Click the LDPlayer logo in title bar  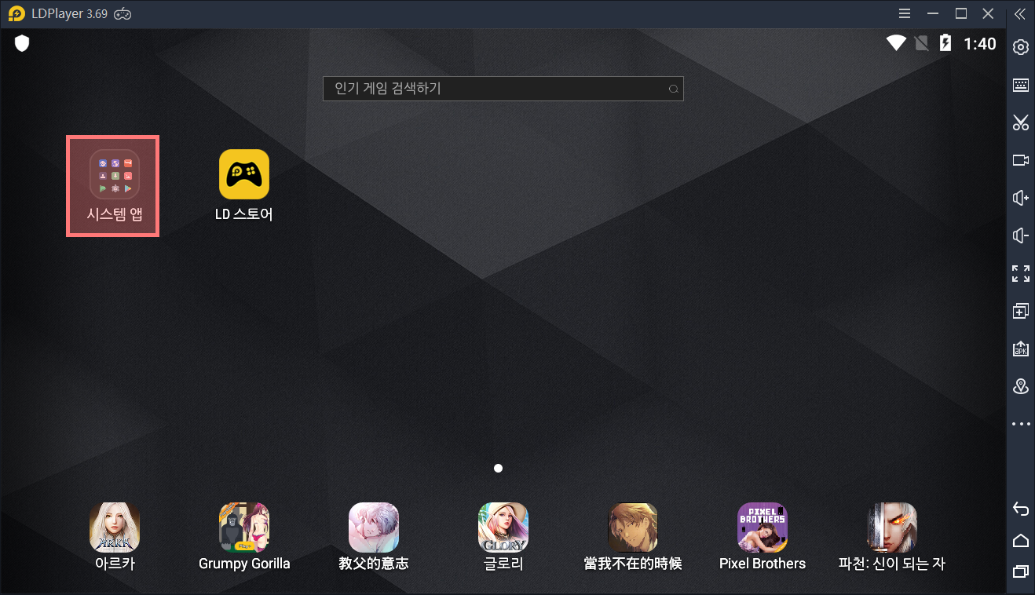tap(16, 13)
